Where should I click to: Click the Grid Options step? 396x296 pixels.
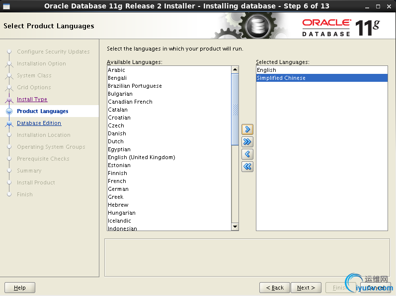pyautogui.click(x=34, y=87)
